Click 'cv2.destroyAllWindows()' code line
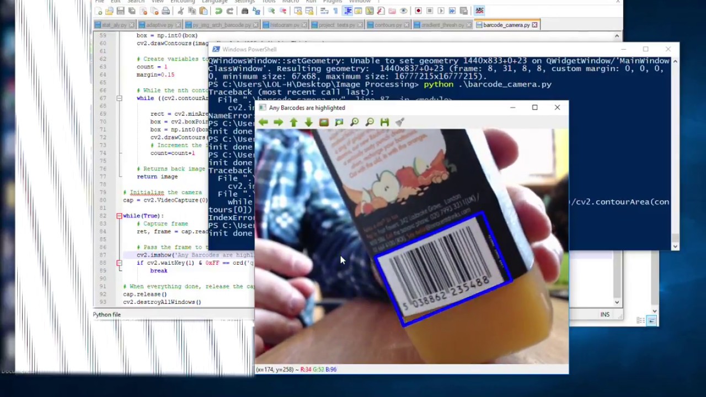The width and height of the screenshot is (706, 397). coord(162,302)
